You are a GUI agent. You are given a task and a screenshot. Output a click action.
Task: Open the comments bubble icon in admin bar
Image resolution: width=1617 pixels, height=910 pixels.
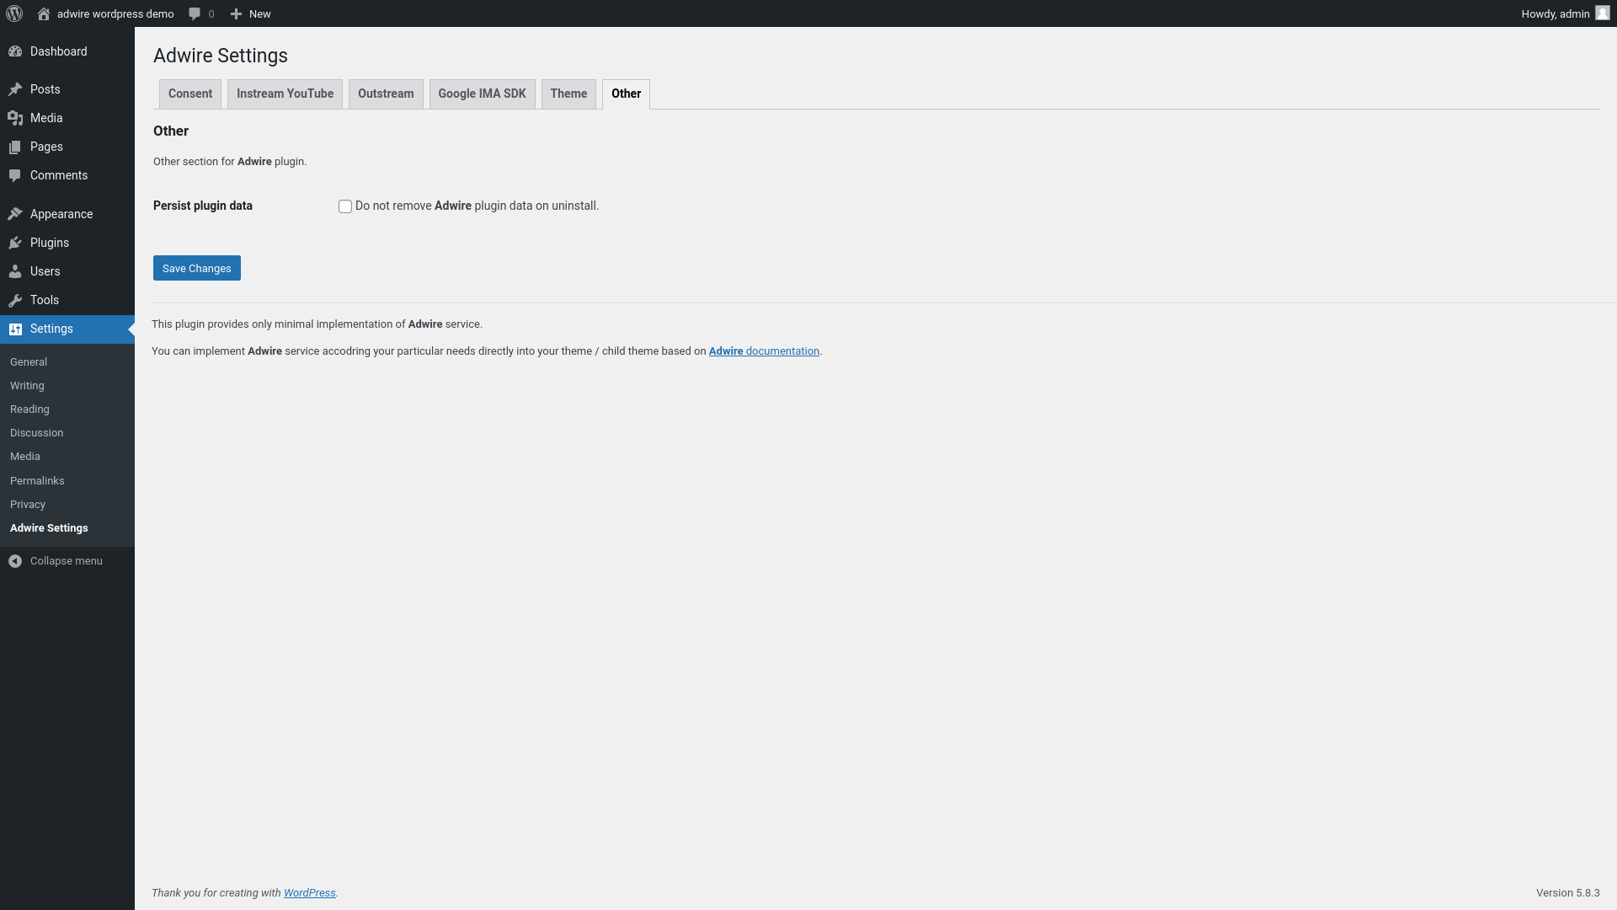pyautogui.click(x=195, y=13)
